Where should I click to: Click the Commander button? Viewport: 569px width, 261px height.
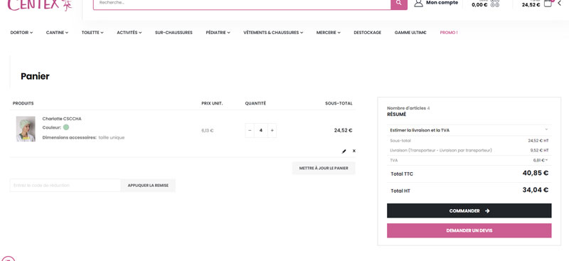click(469, 211)
